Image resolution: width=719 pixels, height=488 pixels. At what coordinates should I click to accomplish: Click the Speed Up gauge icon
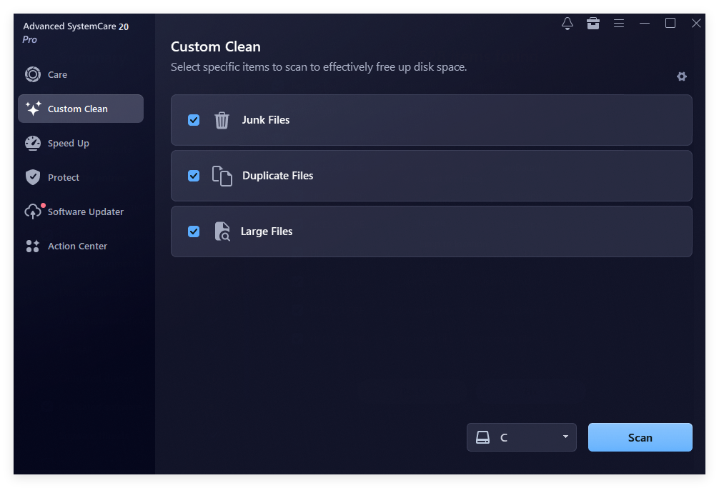(x=33, y=143)
